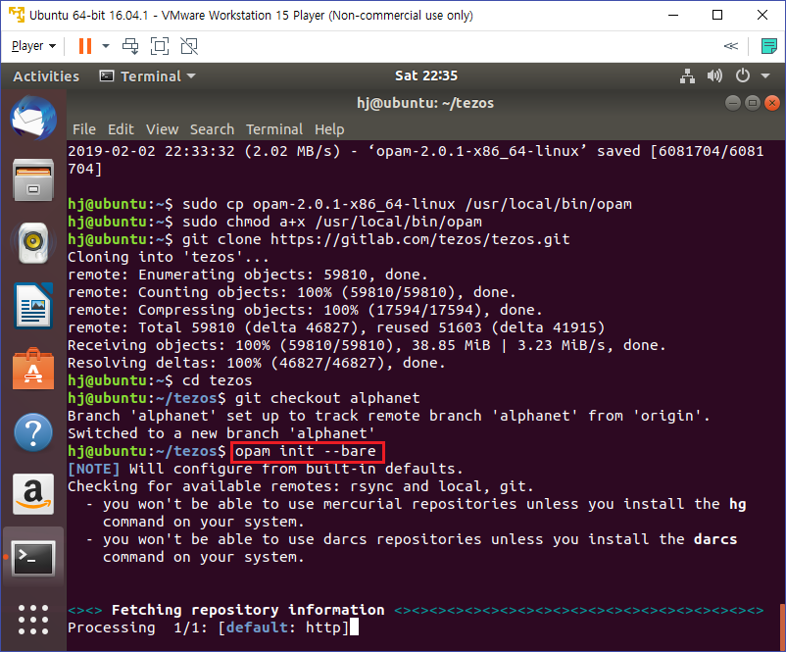Open the VMware notes/messages icon
Viewport: 786px width, 652px height.
click(769, 46)
